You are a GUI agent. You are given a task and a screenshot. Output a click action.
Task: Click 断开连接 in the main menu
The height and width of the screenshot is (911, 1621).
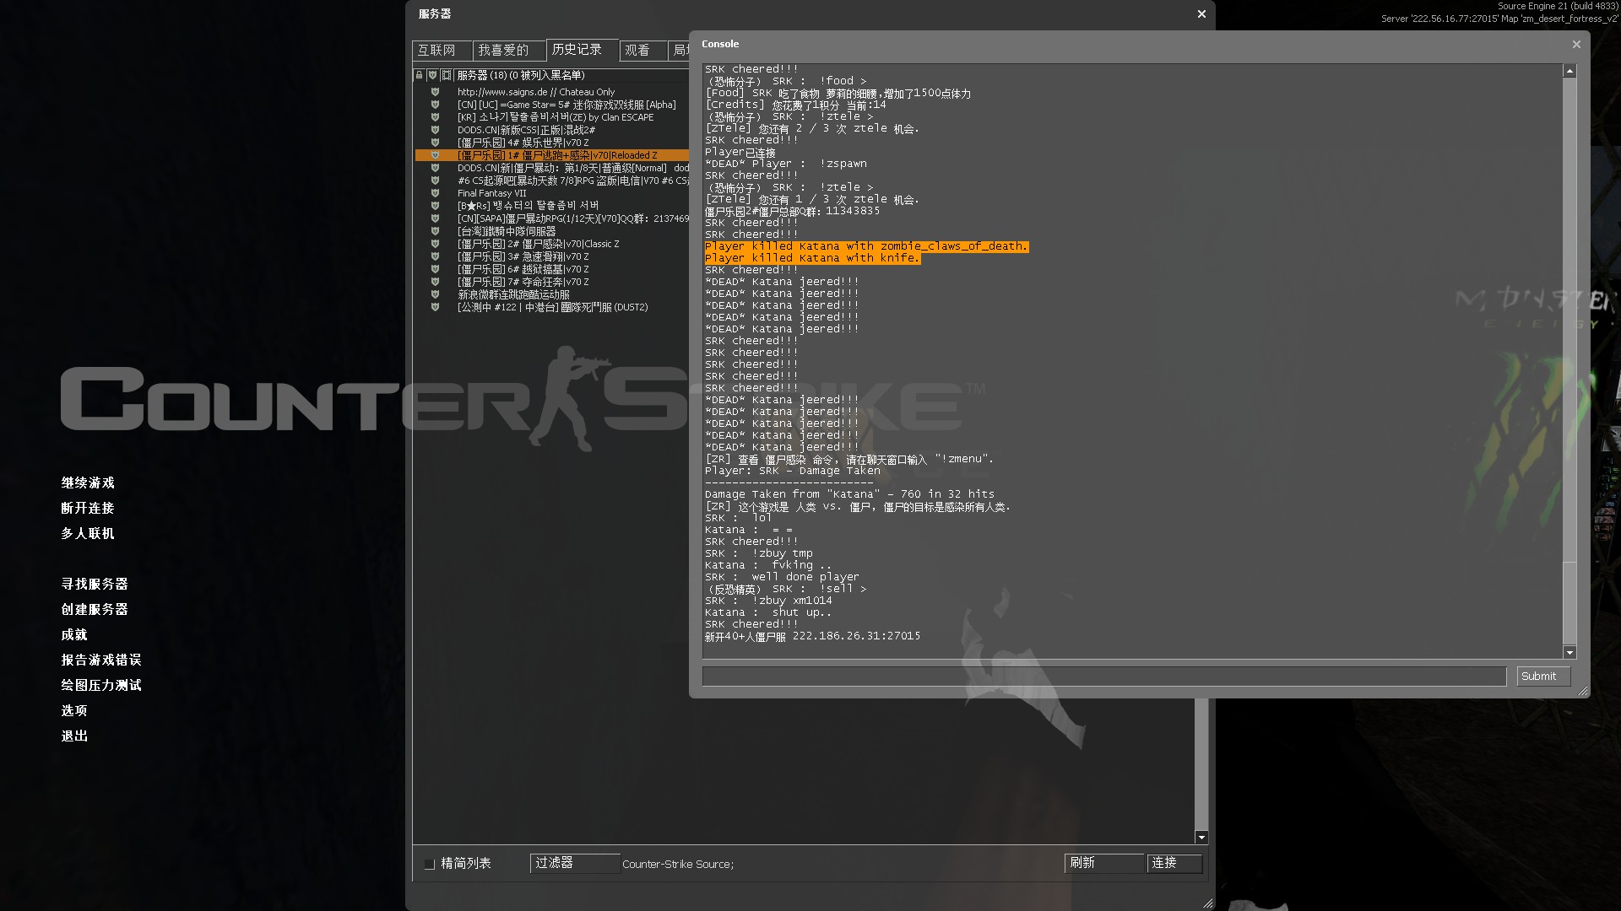pos(88,508)
